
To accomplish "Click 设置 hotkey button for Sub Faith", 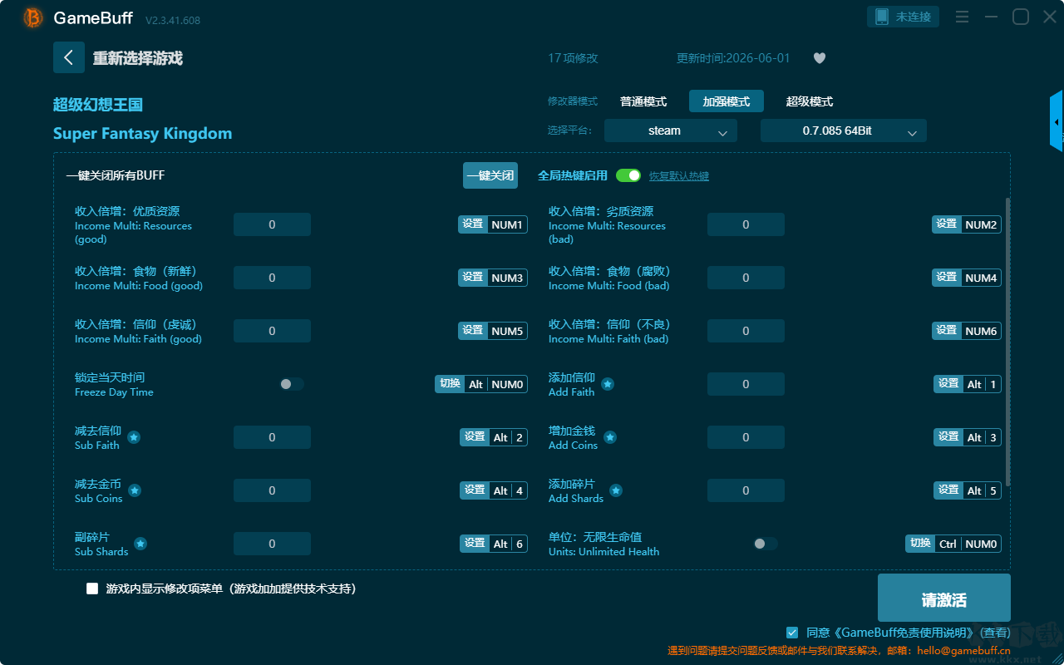I will coord(475,437).
